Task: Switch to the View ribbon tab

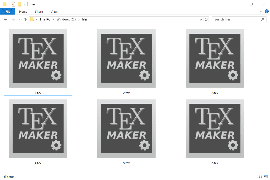Action: tap(54, 12)
